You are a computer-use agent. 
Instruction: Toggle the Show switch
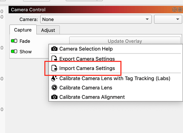(14, 52)
